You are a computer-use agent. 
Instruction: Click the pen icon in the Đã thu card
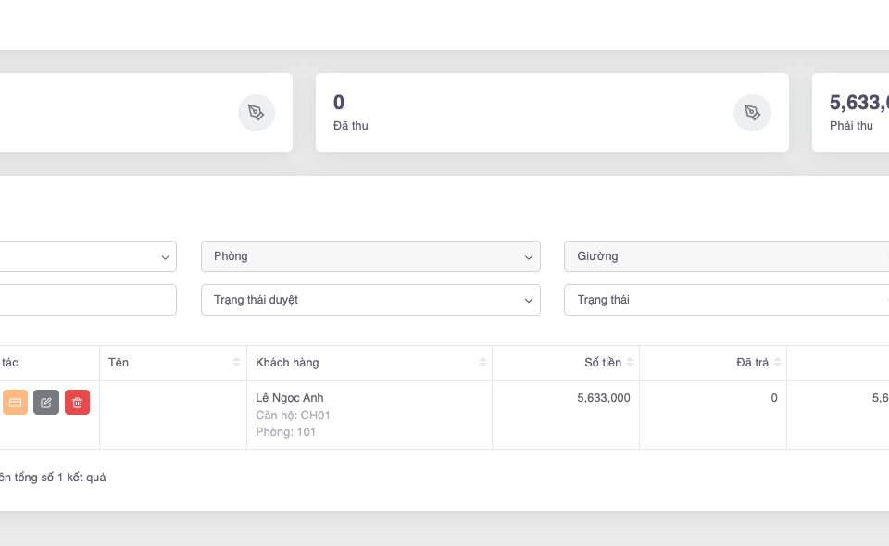tap(752, 113)
